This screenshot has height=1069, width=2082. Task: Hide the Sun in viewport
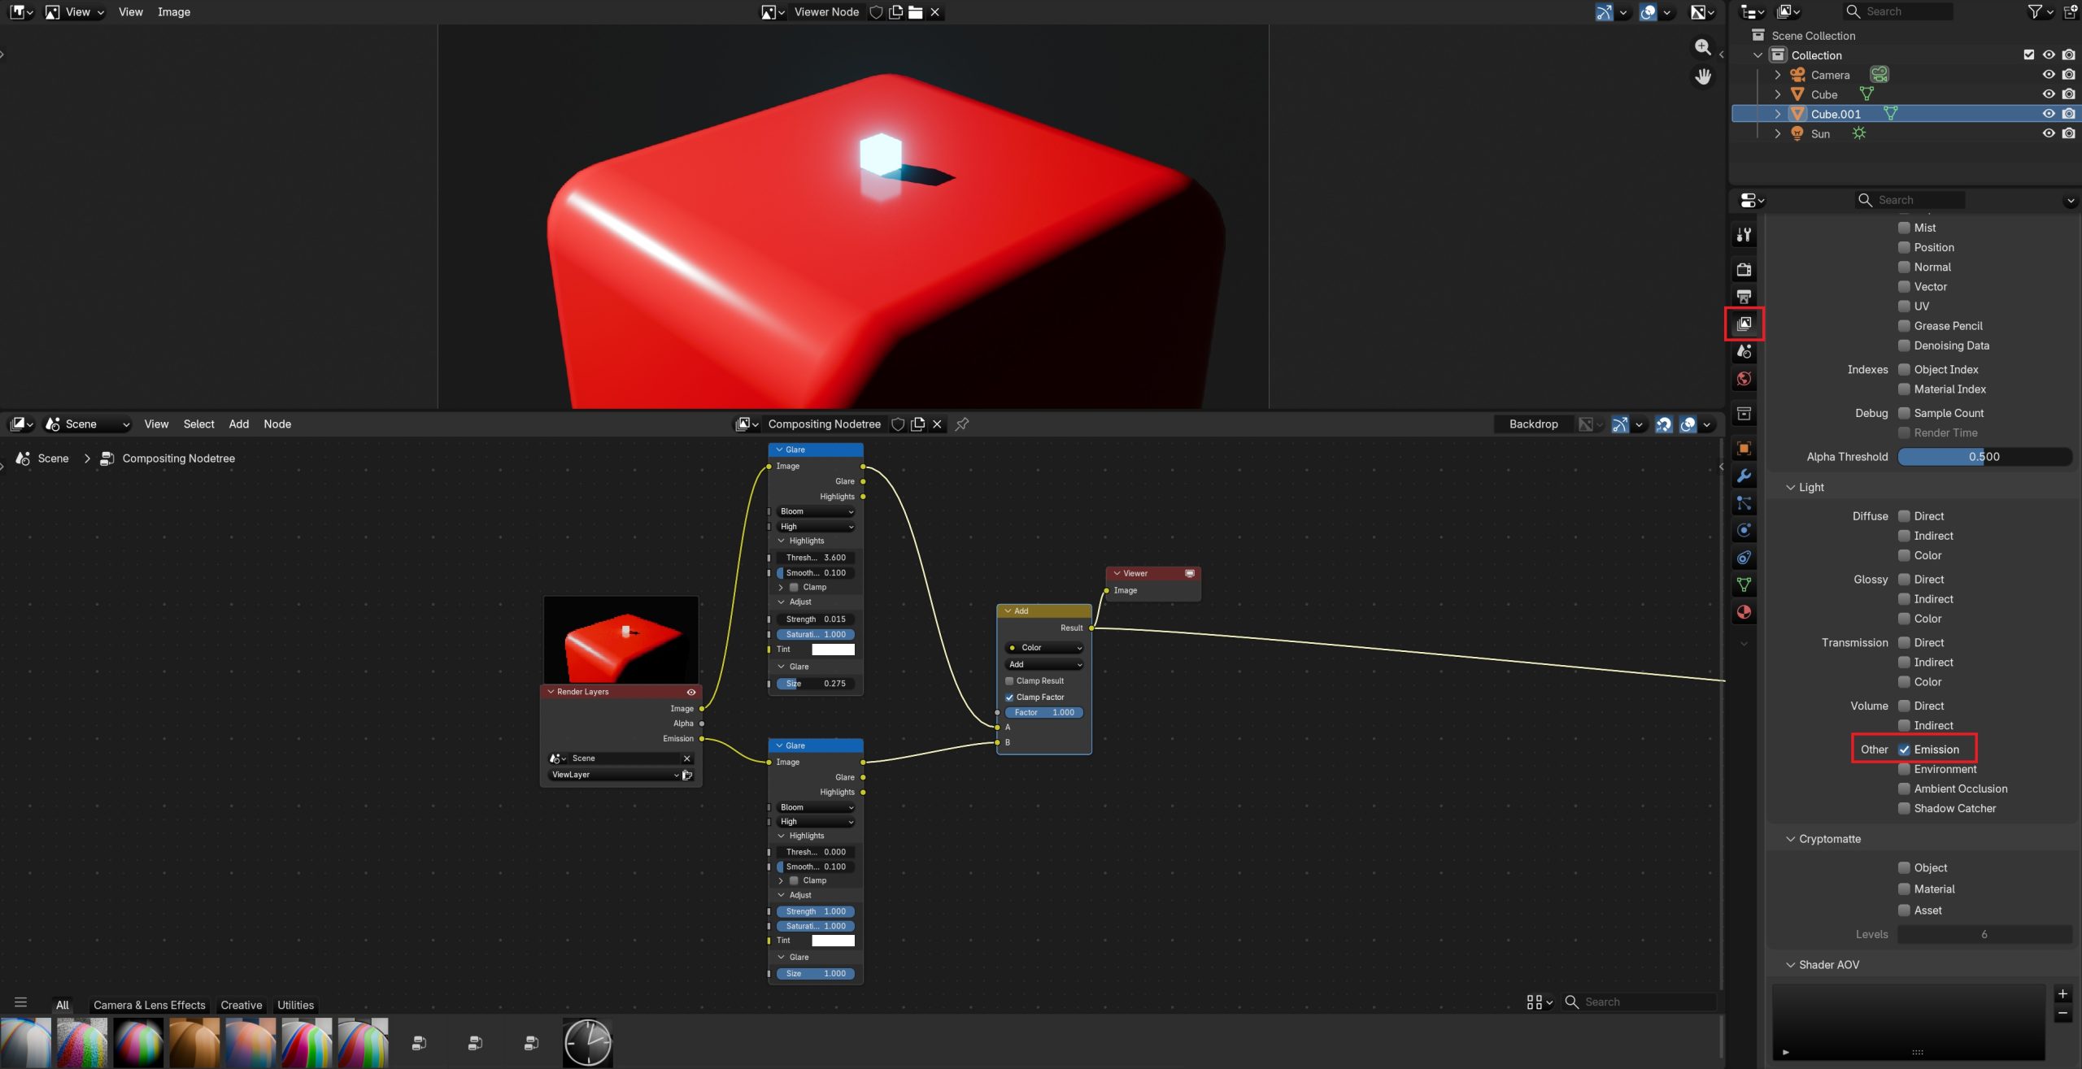click(x=2049, y=133)
